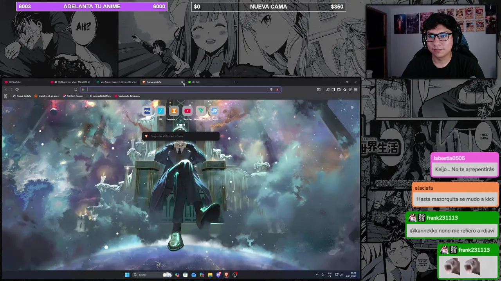501x281 pixels.
Task: Open the bookmarks apps grid icon
Action: point(5,96)
